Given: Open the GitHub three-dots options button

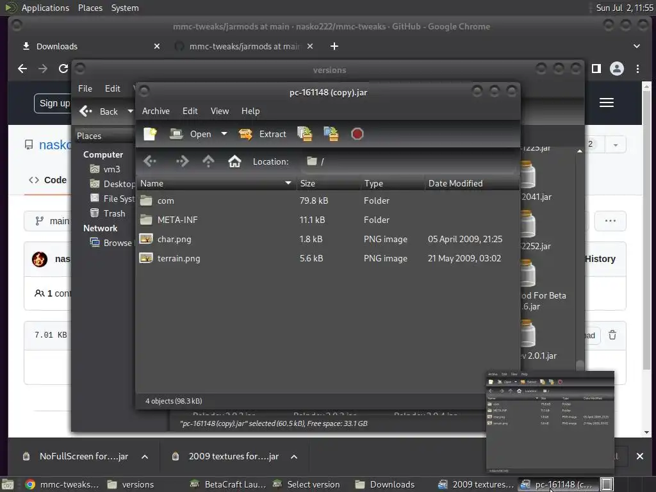Looking at the screenshot, I should [x=611, y=221].
